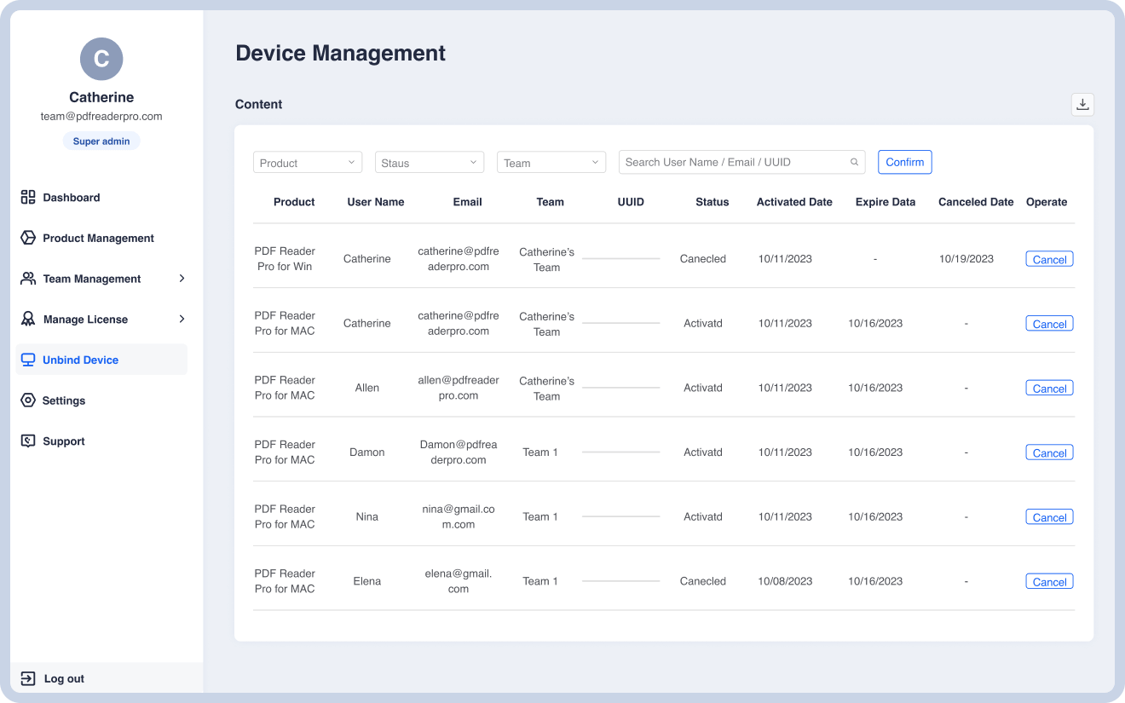
Task: Click the Unbind Device monitor icon
Action: (28, 360)
